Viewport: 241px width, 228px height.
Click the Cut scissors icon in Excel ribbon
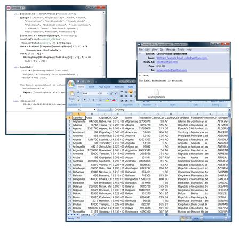point(78,92)
